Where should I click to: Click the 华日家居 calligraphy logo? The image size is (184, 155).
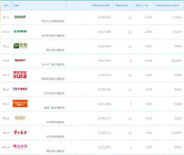tap(20, 133)
